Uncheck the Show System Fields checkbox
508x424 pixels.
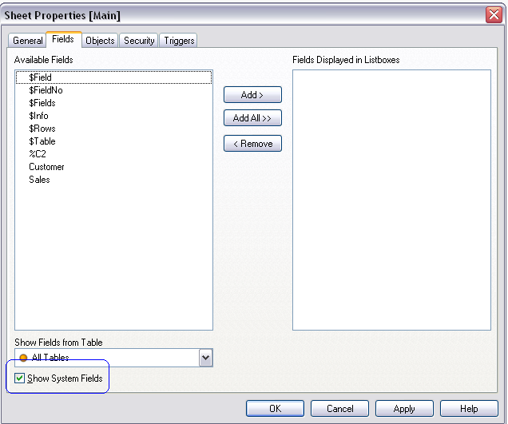click(19, 378)
